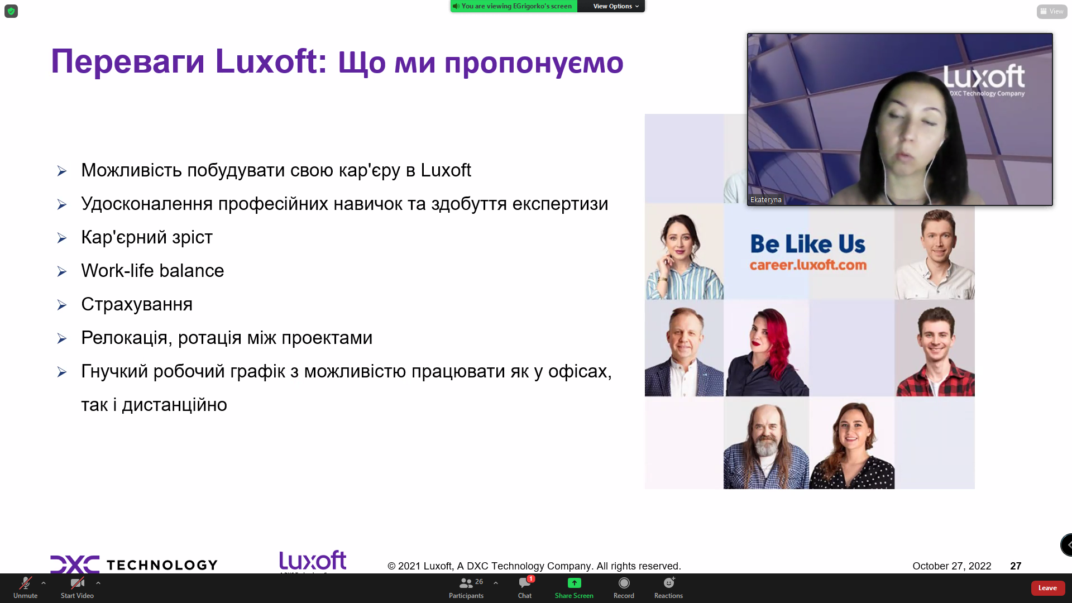
Task: Expand the arrow beside Participants
Action: pyautogui.click(x=496, y=583)
